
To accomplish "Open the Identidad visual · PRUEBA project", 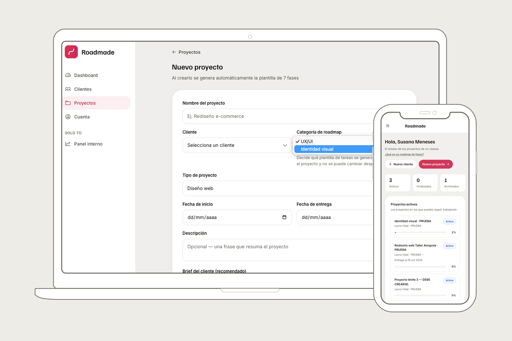I will (x=425, y=226).
